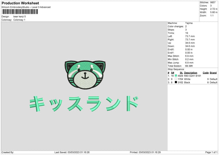Click the design name bear kanji 5
The width and height of the screenshot is (219, 155).
click(x=20, y=16)
